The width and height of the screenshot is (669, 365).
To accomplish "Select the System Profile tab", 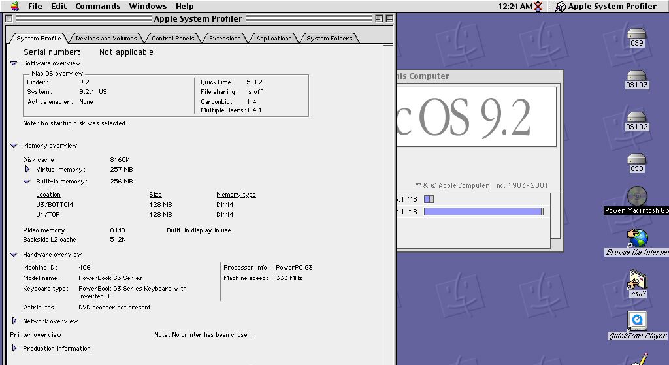I will [x=39, y=38].
